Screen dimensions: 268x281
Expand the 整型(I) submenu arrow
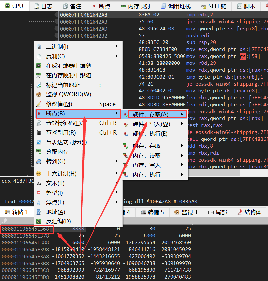click(x=117, y=192)
